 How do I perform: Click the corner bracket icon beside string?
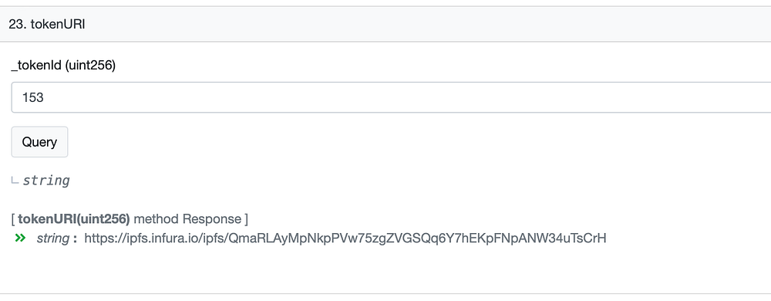(x=15, y=181)
